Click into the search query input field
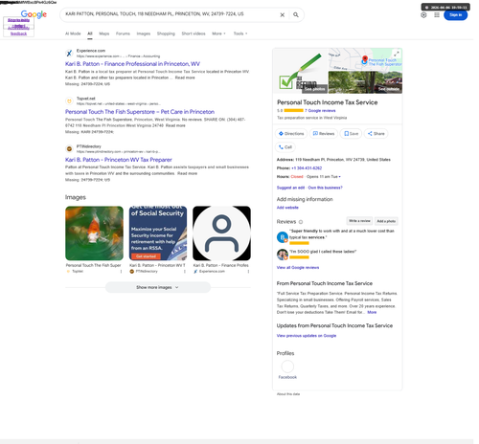The height and width of the screenshot is (444, 479). [x=170, y=14]
